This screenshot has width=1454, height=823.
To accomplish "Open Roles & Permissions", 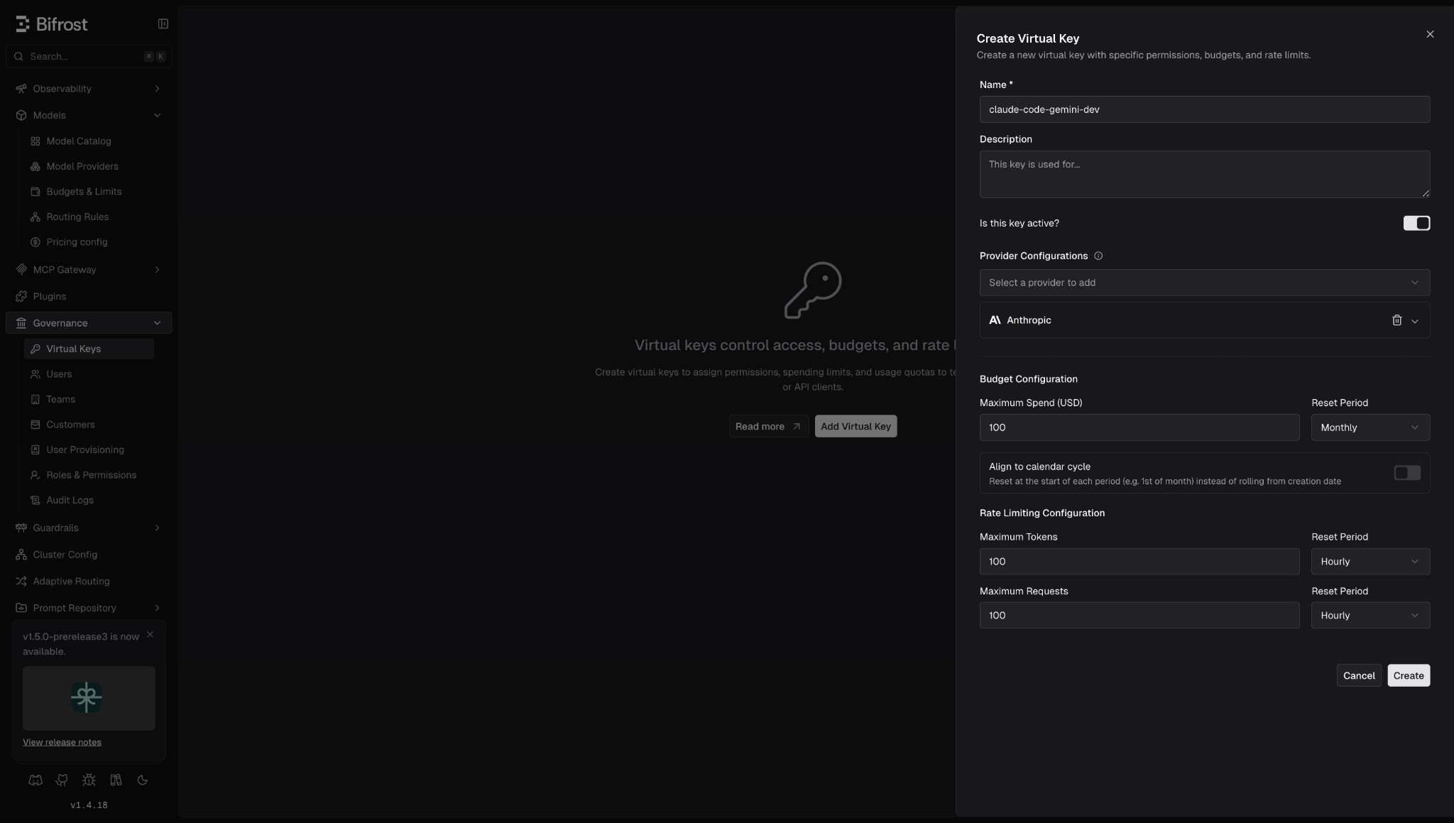I will (89, 475).
